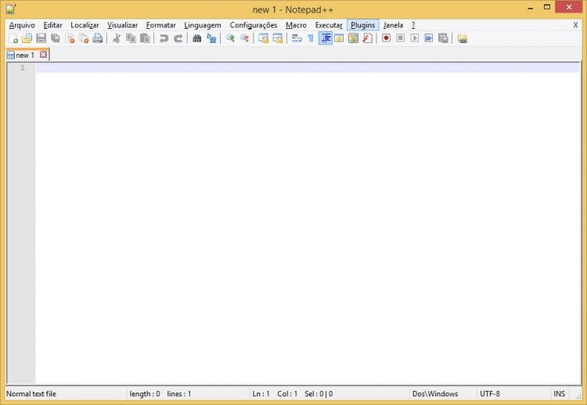Click the Cut scissors icon
Image resolution: width=587 pixels, height=405 pixels.
(x=117, y=38)
